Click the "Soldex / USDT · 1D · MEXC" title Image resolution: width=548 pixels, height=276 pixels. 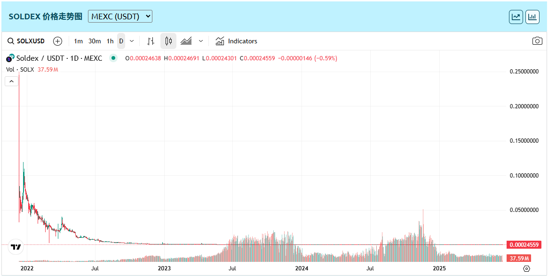pyautogui.click(x=59, y=58)
